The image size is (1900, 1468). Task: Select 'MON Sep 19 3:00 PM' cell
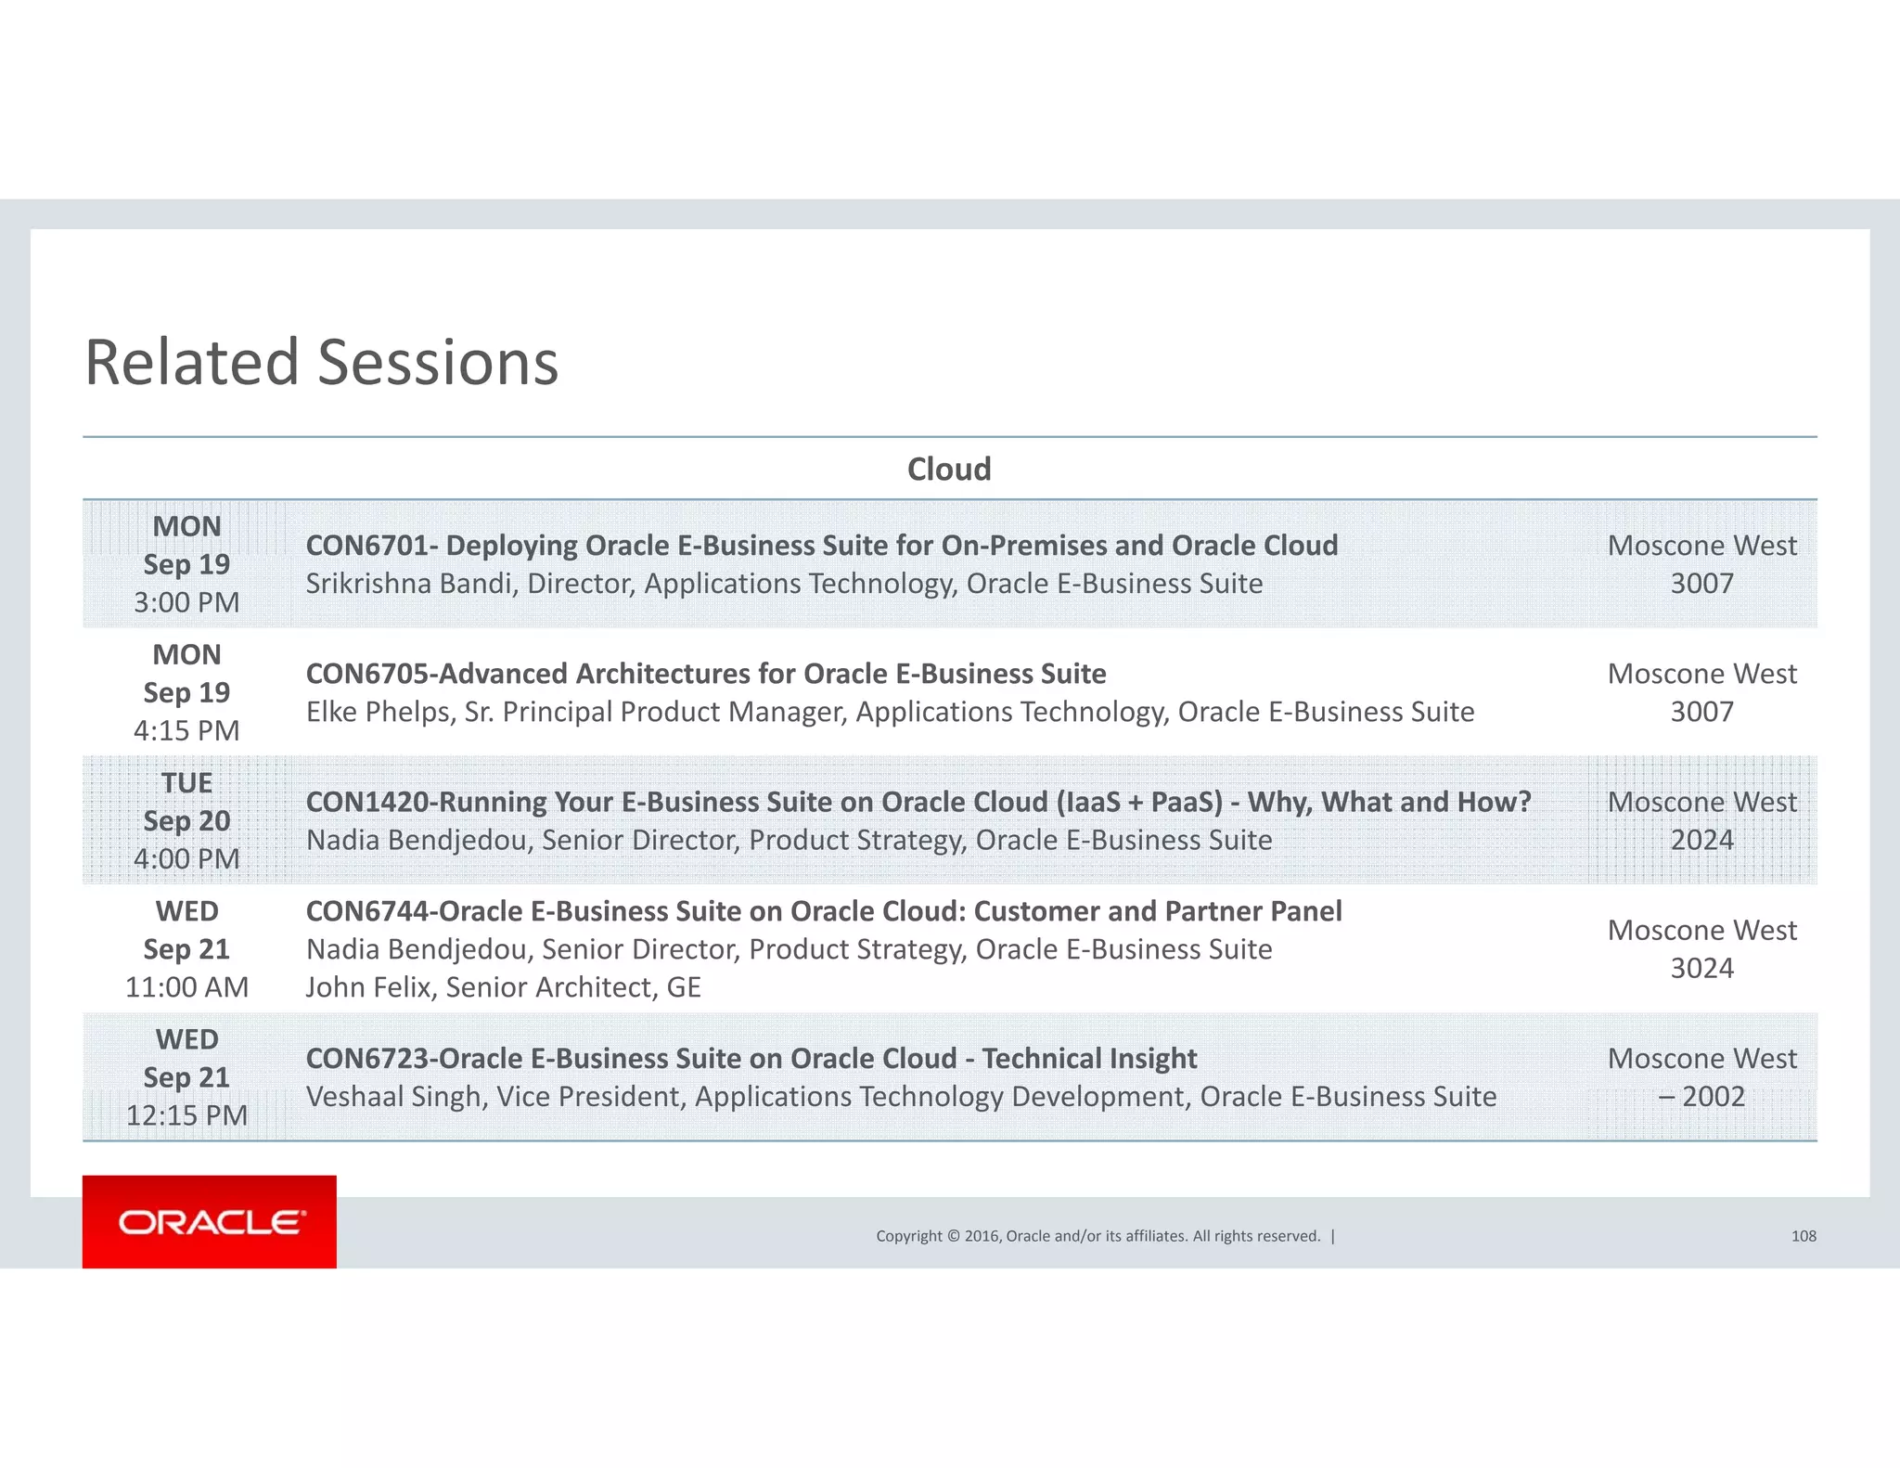(x=187, y=564)
